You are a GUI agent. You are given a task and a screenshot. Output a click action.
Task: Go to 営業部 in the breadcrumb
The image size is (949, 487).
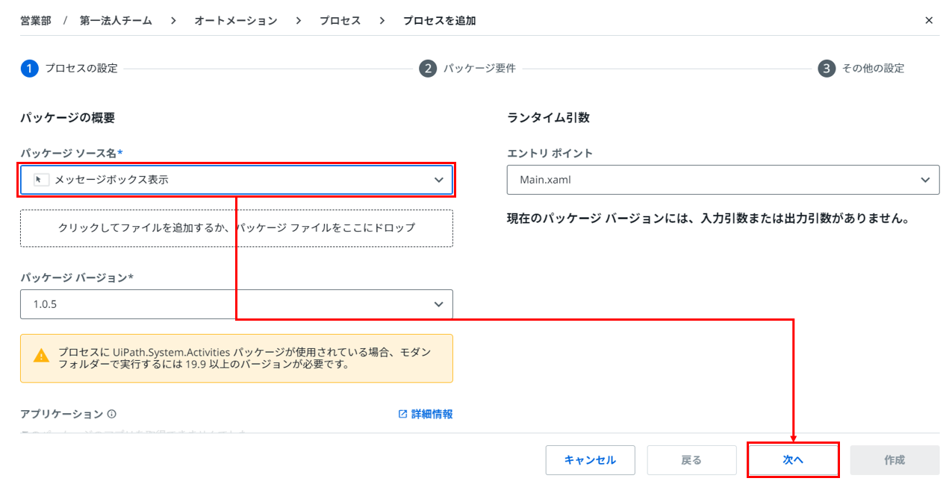tap(36, 21)
